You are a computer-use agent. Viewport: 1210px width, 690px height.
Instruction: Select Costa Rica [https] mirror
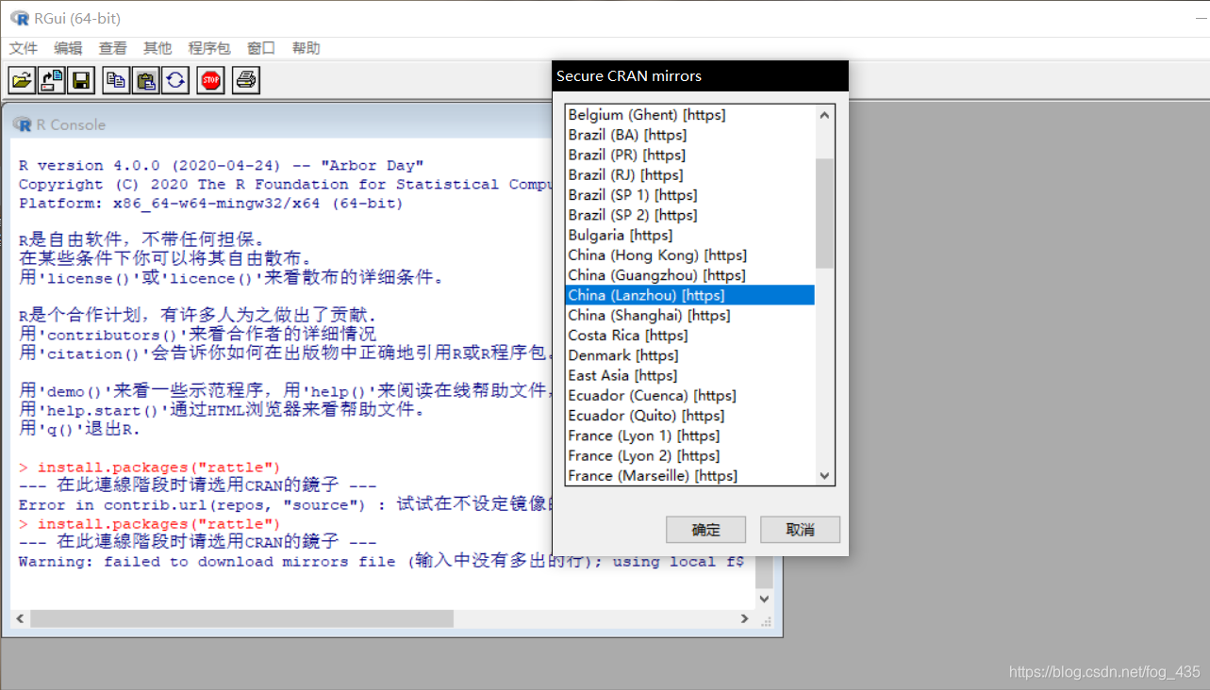689,336
